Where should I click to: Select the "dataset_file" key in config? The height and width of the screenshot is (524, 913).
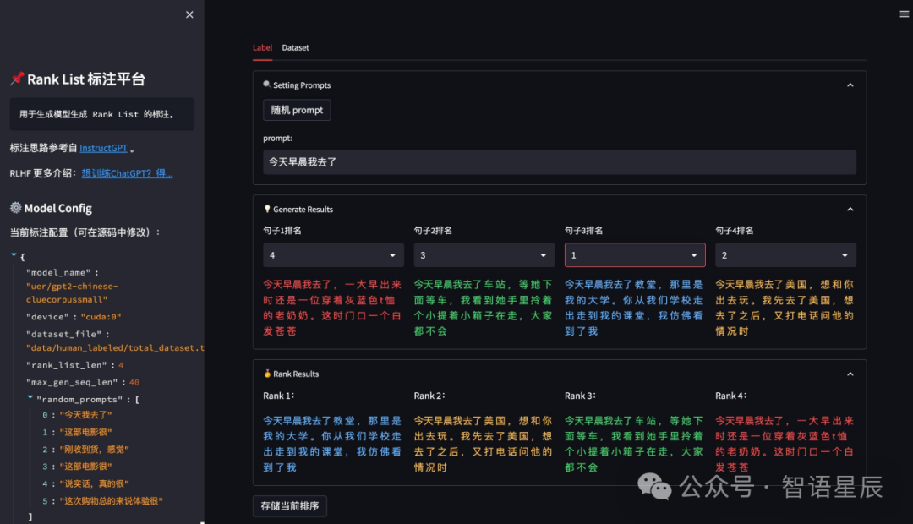[63, 334]
